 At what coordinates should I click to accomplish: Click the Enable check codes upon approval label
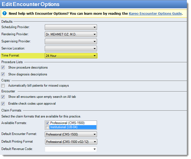pos(32,104)
